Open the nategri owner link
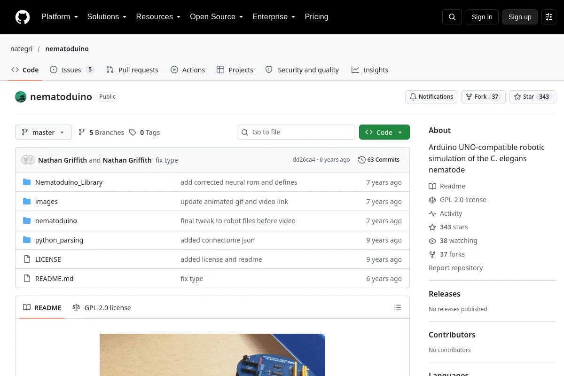Viewport: 564px width, 376px height. (x=22, y=49)
